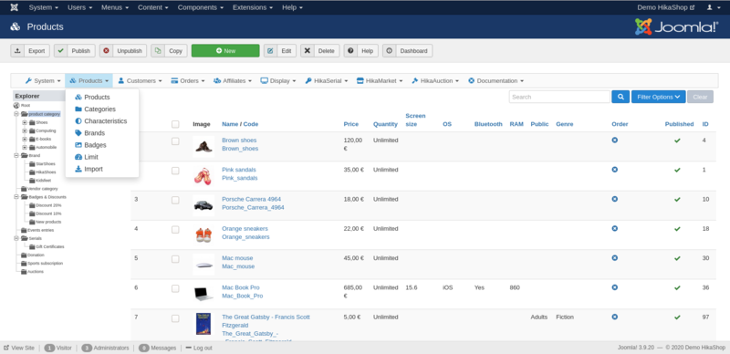Click the order icon for Mac Book Pro

(x=614, y=287)
